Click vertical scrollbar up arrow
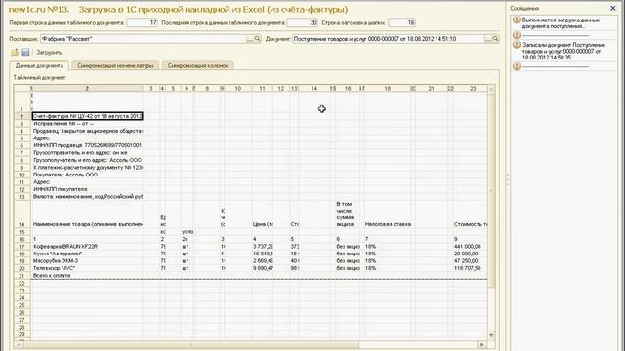Image resolution: width=625 pixels, height=351 pixels. click(491, 89)
